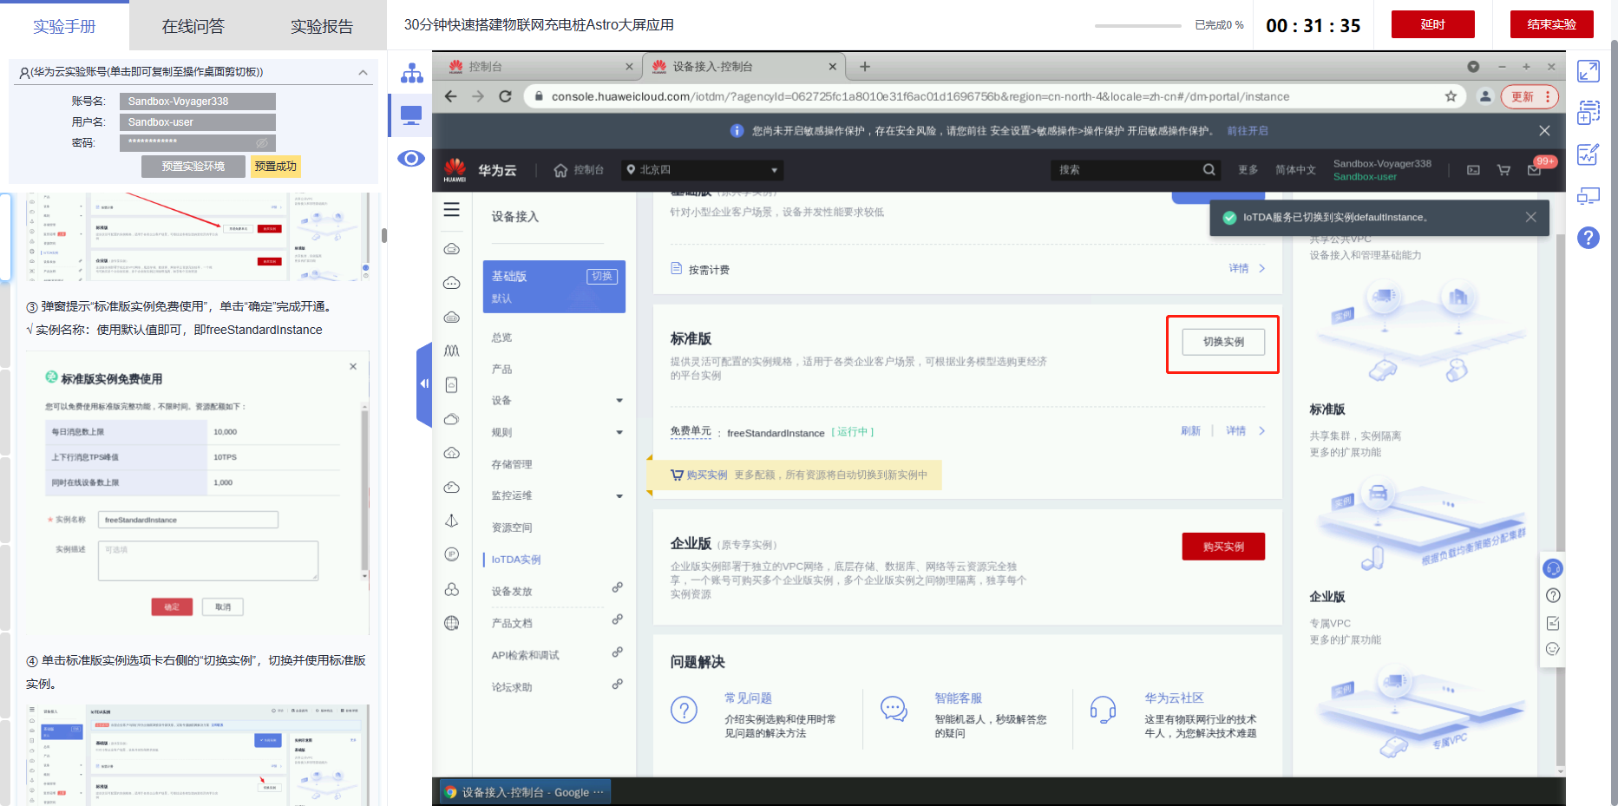Go back in the browser
This screenshot has width=1618, height=806.
click(450, 96)
